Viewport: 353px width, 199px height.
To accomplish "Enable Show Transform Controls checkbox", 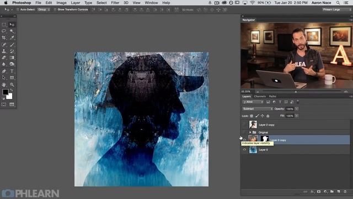I will (x=55, y=10).
